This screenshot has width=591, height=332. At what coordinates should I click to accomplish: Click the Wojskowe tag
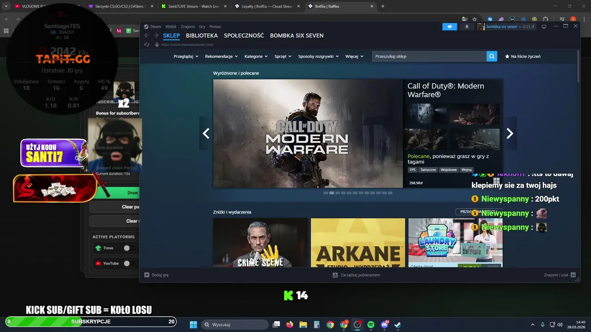(x=448, y=170)
